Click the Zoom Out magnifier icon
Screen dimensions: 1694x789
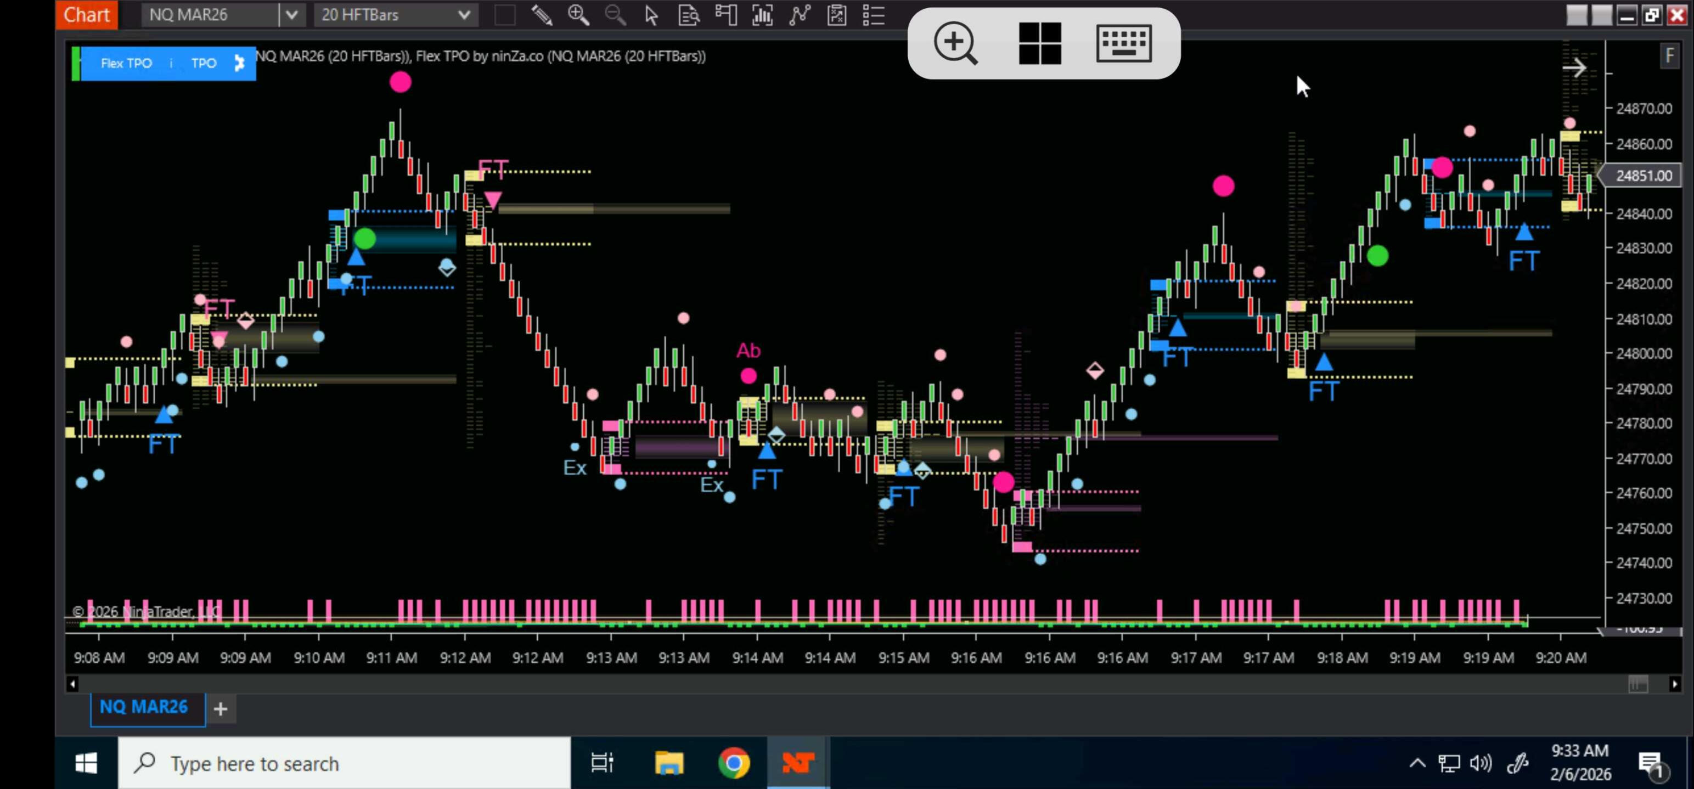tap(615, 14)
